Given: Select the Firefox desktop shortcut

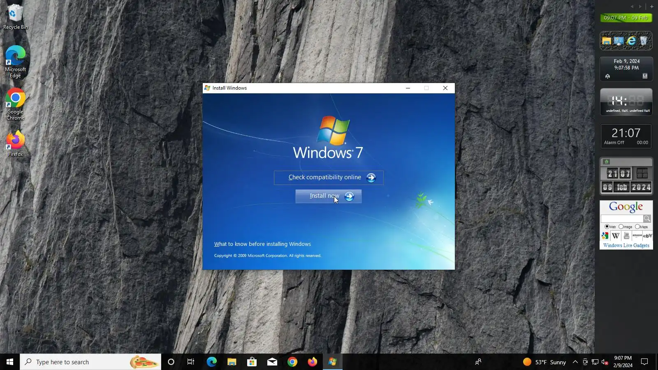Looking at the screenshot, I should [x=16, y=144].
